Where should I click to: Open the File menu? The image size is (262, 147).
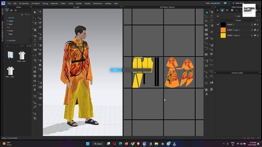coord(9,3)
